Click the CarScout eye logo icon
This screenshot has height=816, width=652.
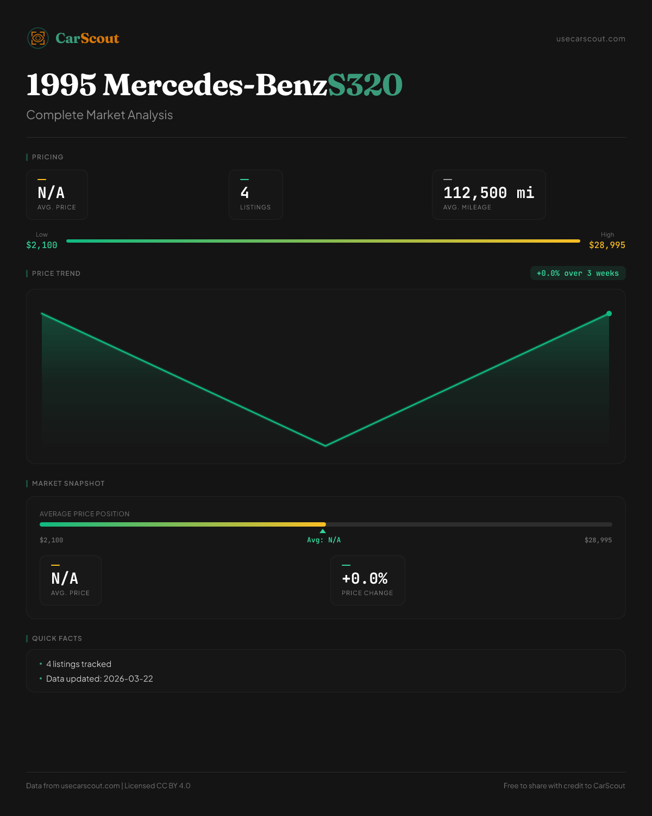click(38, 38)
